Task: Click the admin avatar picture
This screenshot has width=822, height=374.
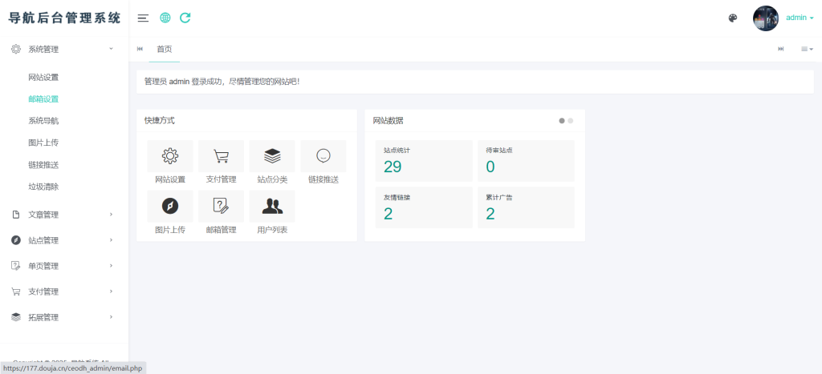Action: click(x=766, y=18)
